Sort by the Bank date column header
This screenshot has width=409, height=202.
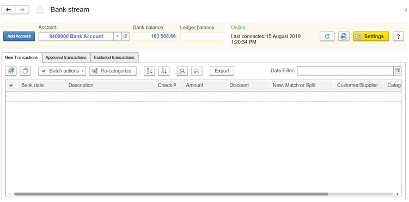(42, 85)
